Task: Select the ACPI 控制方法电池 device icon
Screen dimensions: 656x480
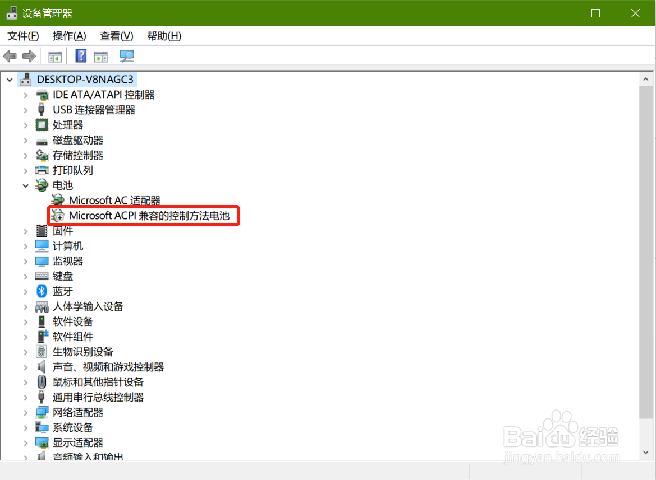Action: [x=58, y=216]
